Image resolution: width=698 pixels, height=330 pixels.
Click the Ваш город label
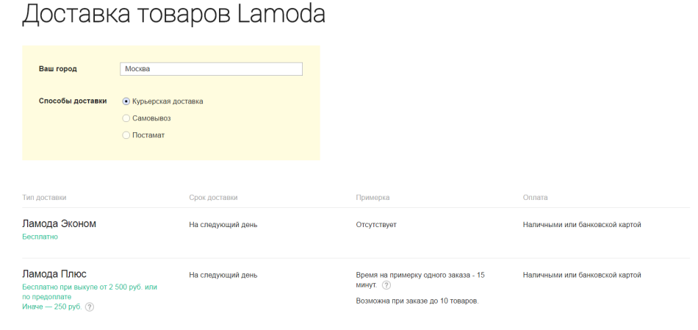(x=58, y=69)
